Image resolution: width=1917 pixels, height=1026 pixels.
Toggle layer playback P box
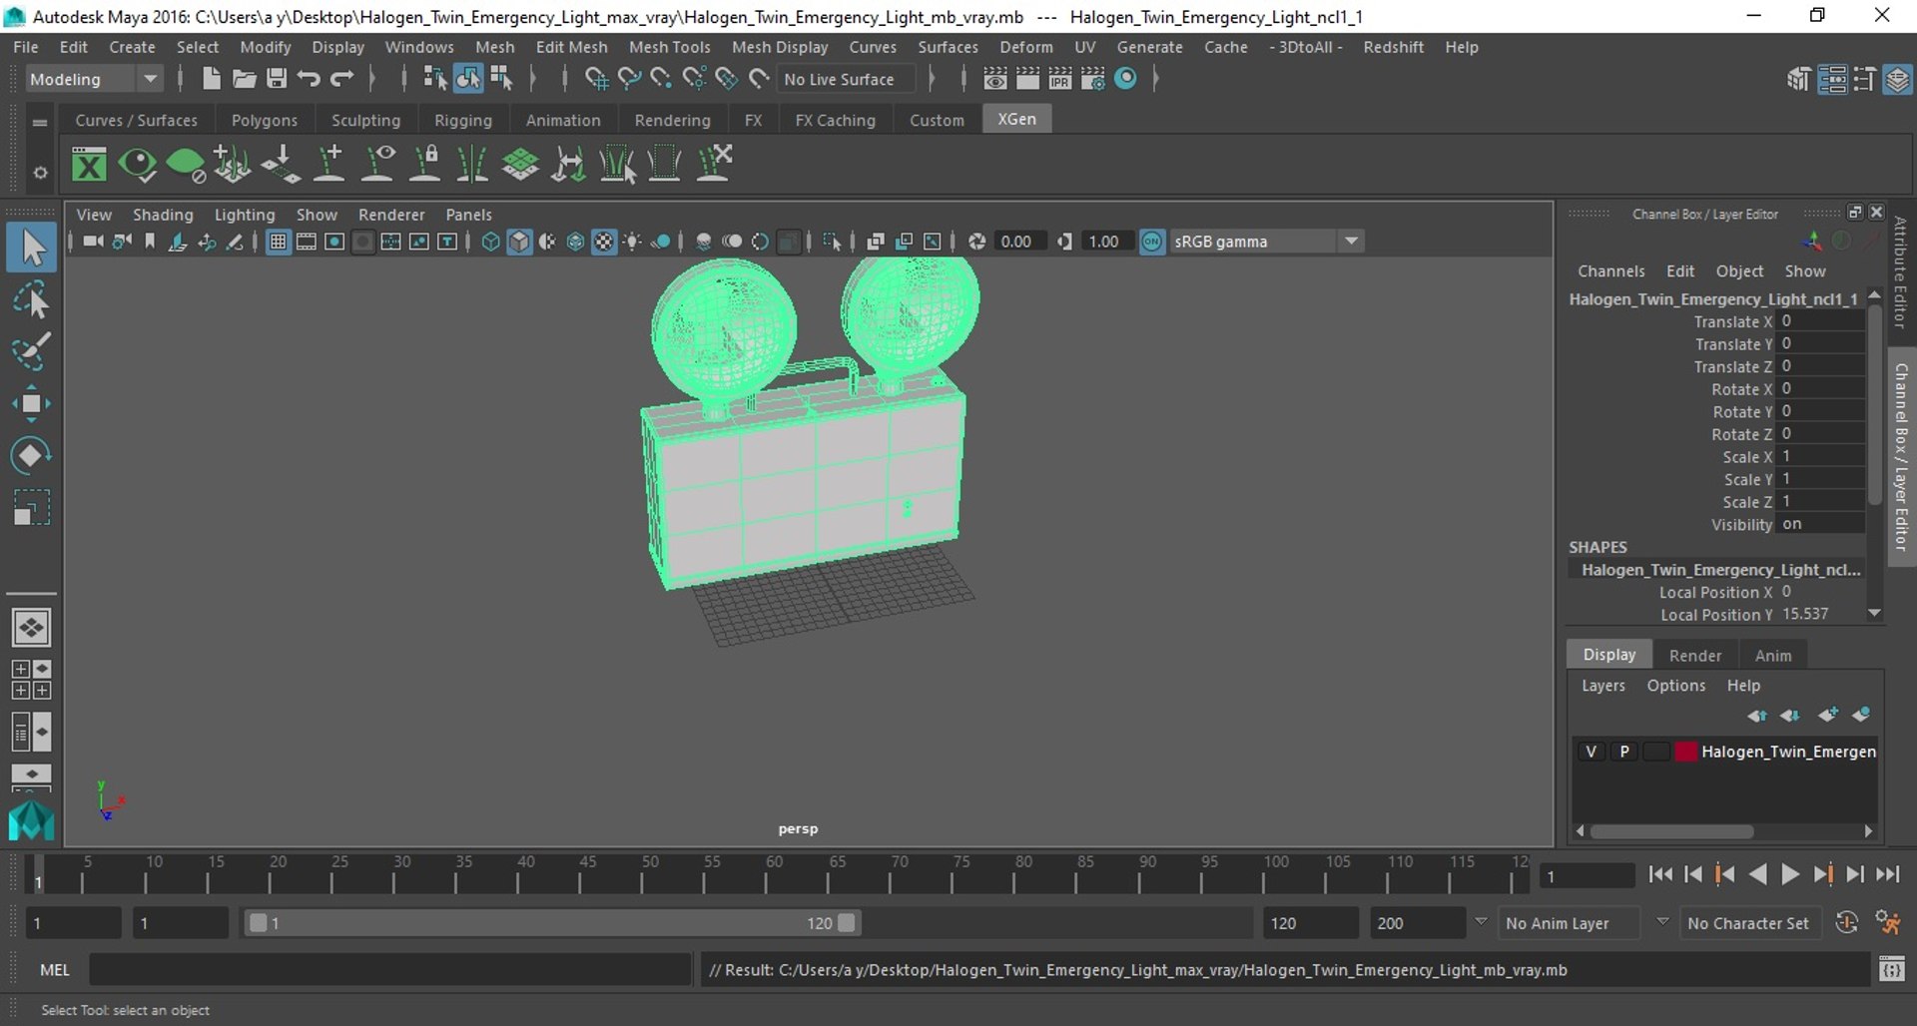coord(1624,752)
